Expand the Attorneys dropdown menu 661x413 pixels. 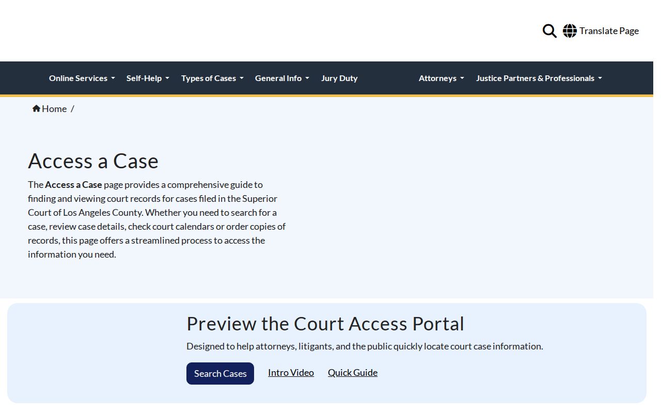tap(442, 78)
